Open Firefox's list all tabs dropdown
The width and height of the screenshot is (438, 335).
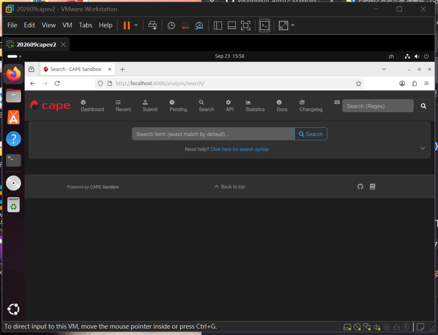[384, 69]
